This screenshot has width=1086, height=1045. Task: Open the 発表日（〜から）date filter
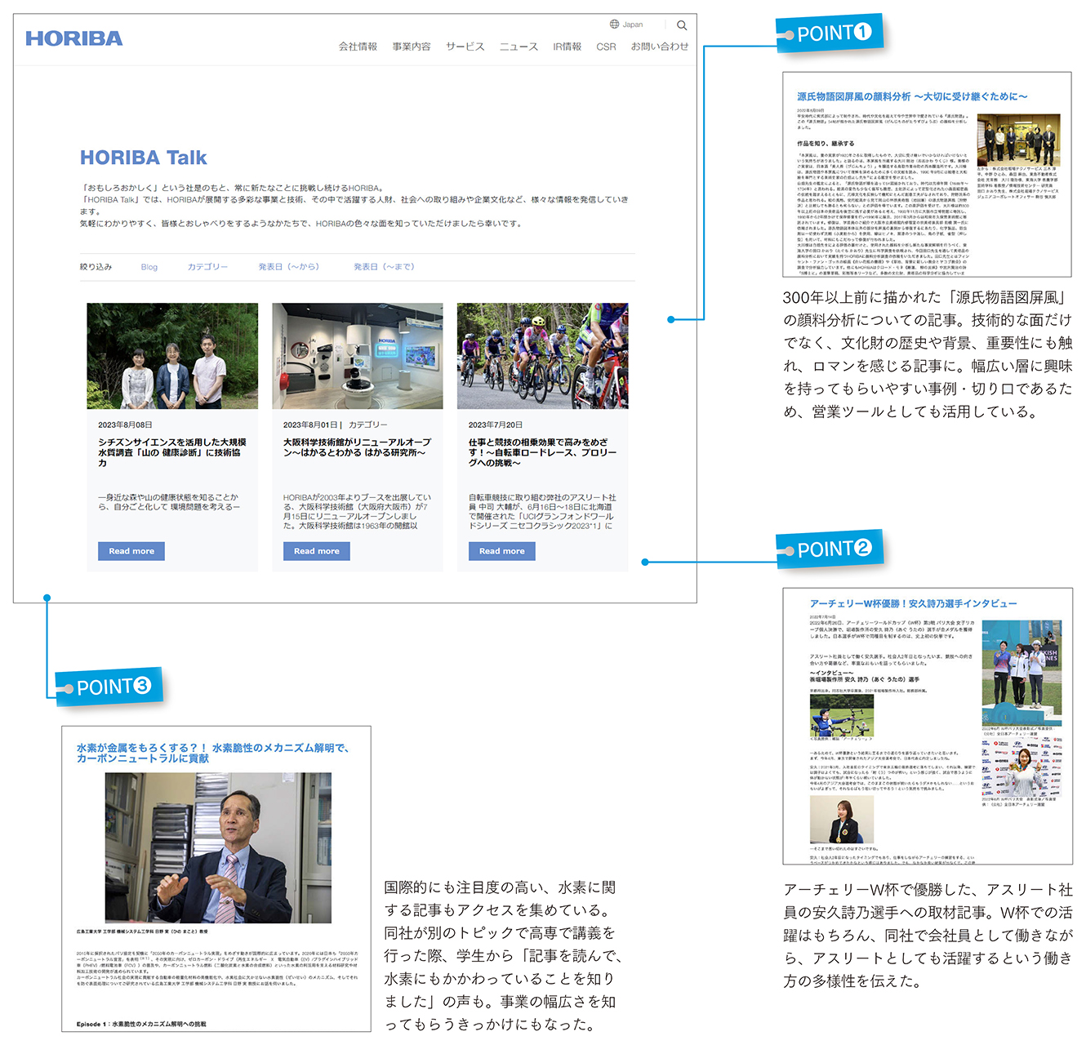point(289,267)
